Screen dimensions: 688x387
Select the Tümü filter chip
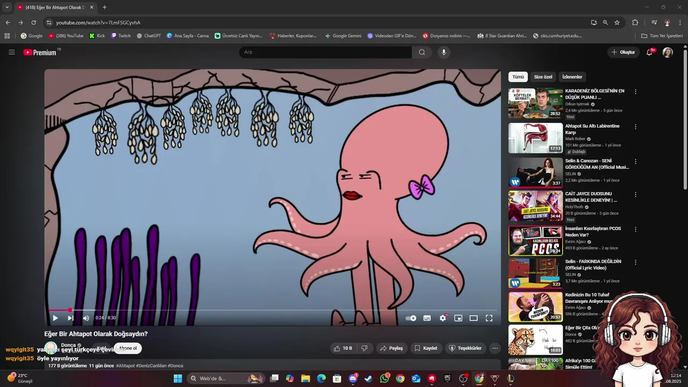coord(518,77)
